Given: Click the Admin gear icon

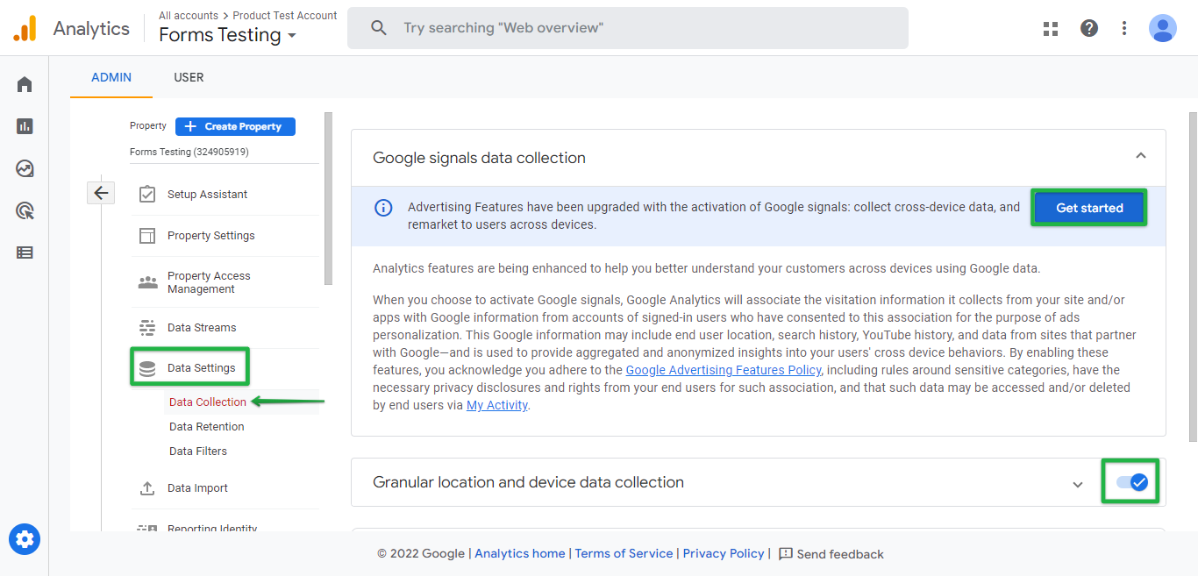Looking at the screenshot, I should pos(25,538).
